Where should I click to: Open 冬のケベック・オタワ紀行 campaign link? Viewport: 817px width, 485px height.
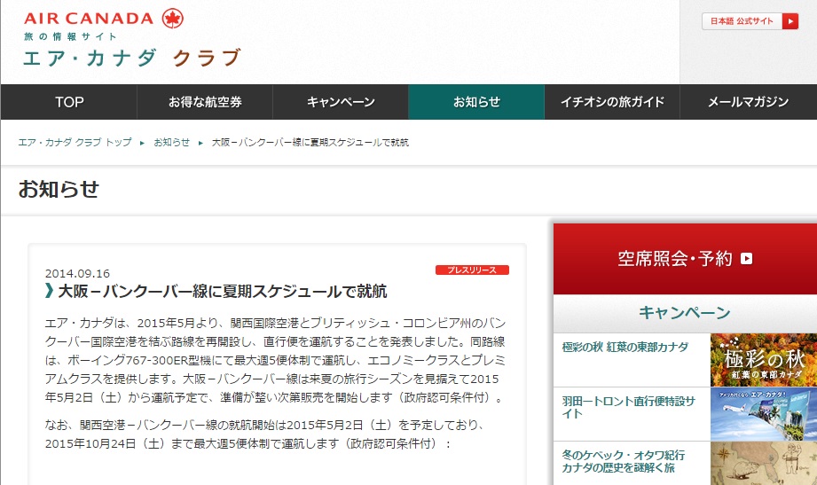pos(623,462)
